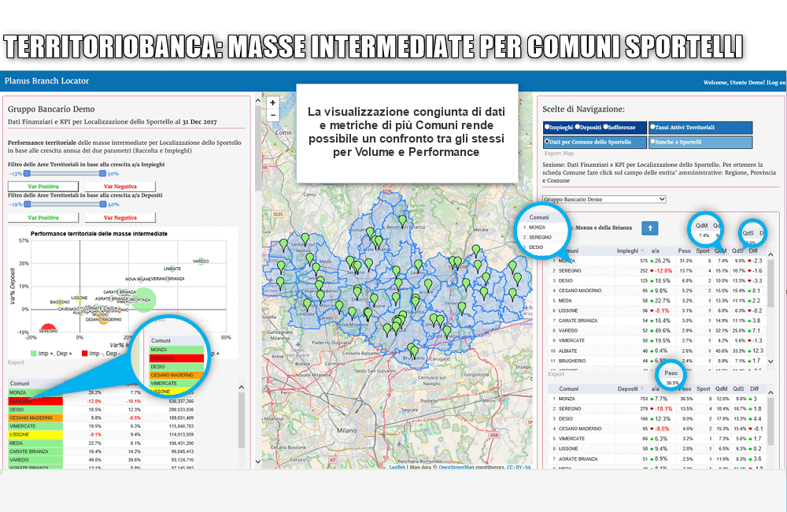Open the Leaflet attribution link

click(x=397, y=467)
